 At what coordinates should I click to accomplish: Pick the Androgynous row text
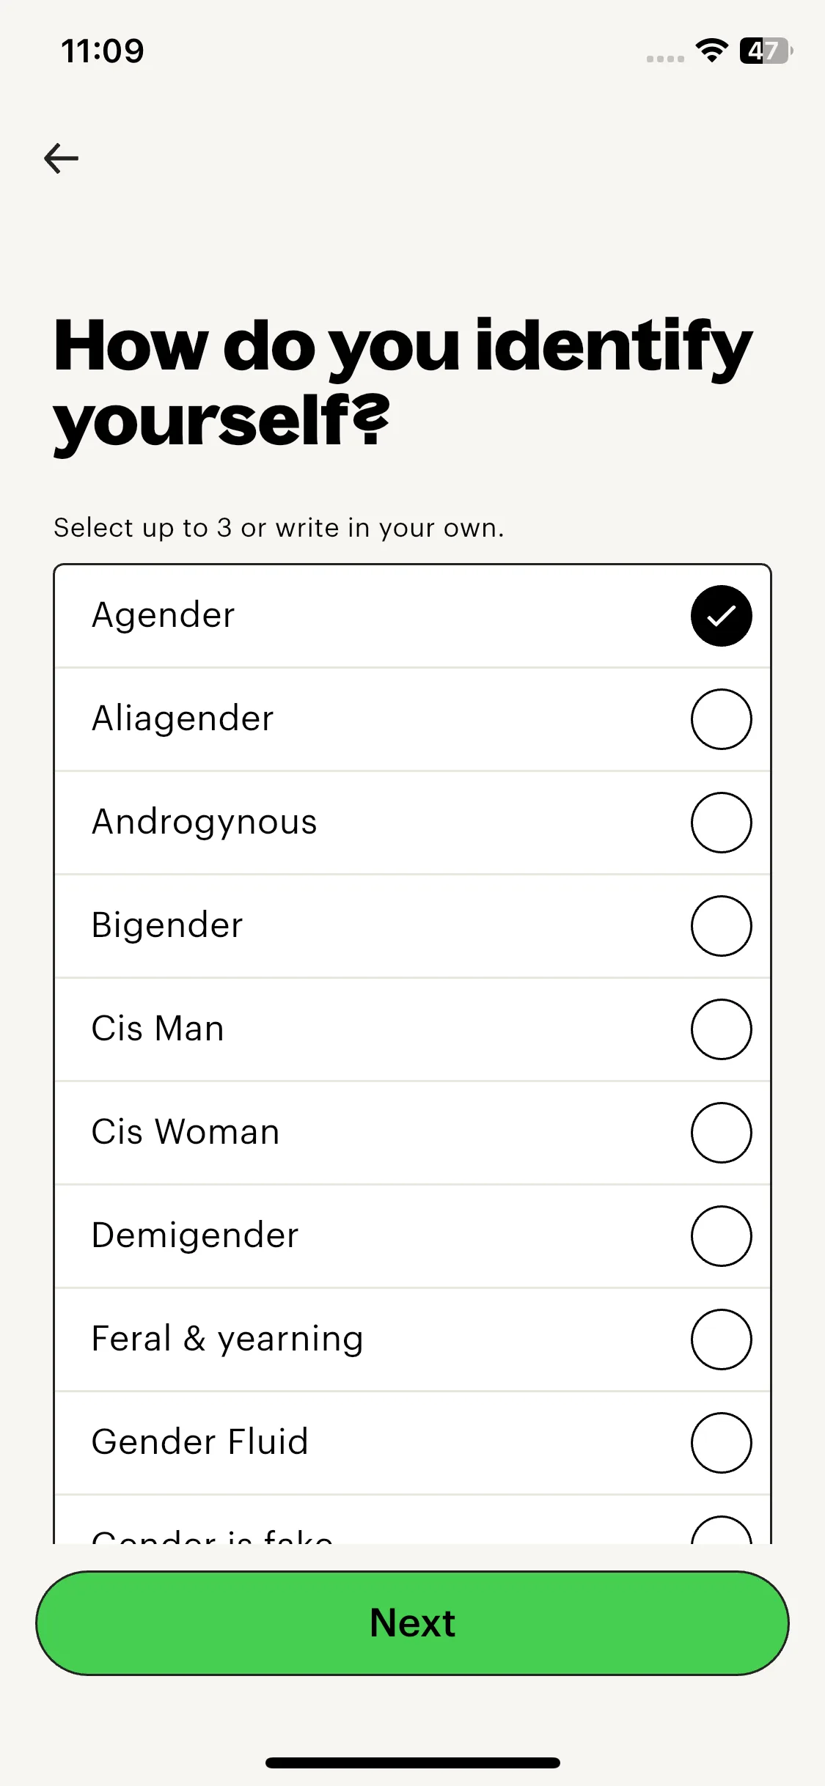(x=205, y=822)
